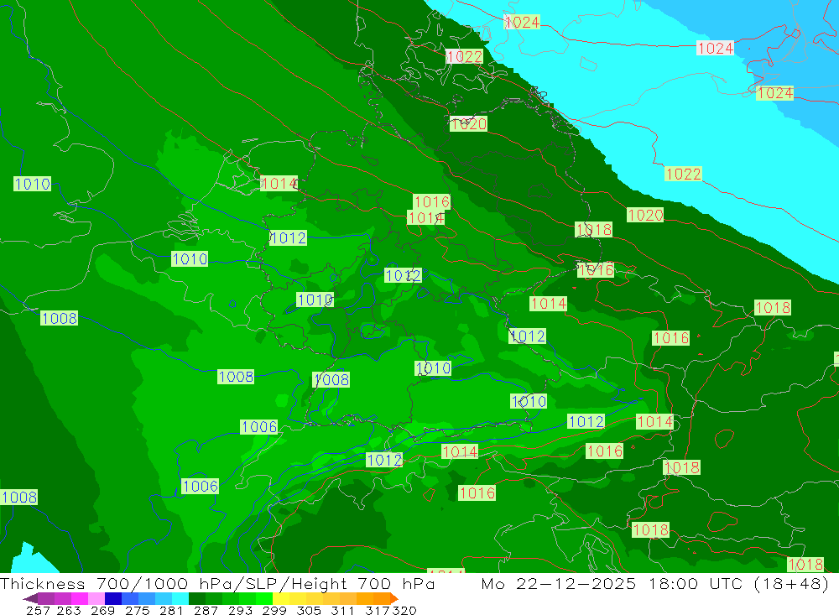Choose the dark navy blue legend swatch
Screen dimensions: 839x615
coord(112,598)
